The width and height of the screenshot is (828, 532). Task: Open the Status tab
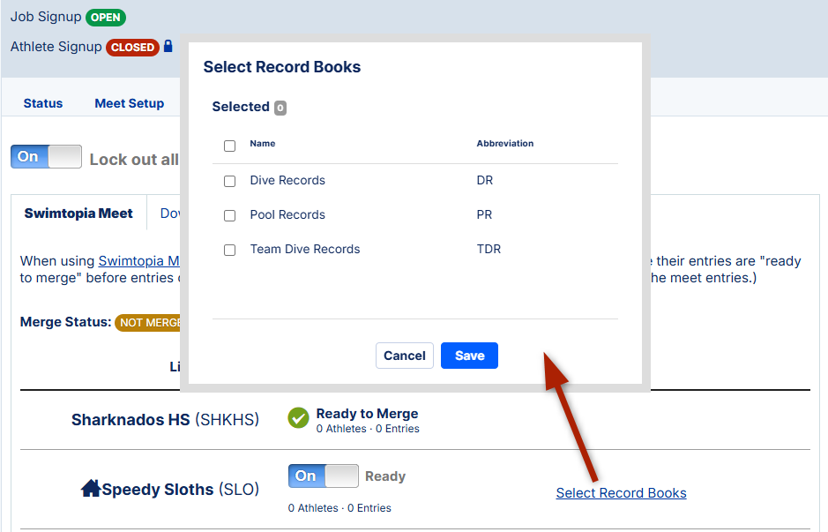43,103
